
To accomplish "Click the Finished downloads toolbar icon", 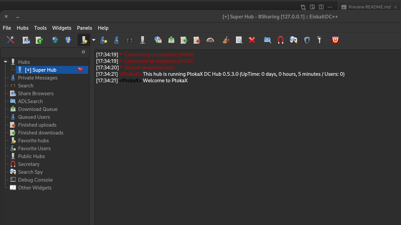I will (x=184, y=40).
